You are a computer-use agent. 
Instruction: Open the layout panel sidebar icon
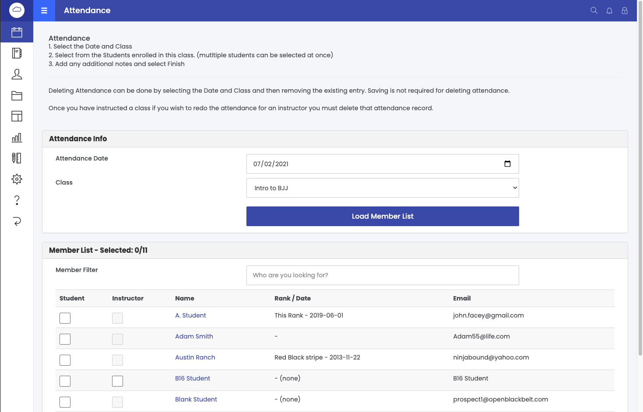click(x=17, y=116)
